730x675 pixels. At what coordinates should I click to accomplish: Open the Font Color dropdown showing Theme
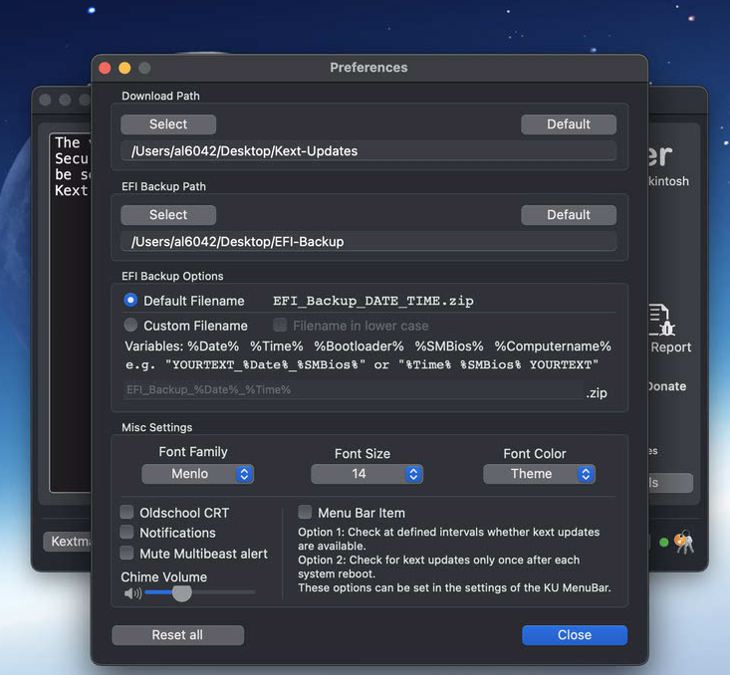tap(539, 474)
